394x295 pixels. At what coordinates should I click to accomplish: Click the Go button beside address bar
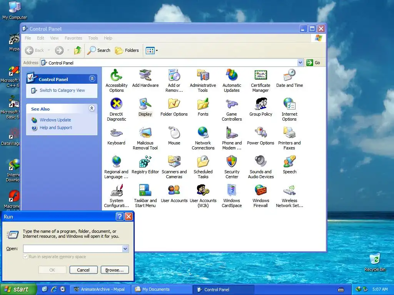coord(313,63)
